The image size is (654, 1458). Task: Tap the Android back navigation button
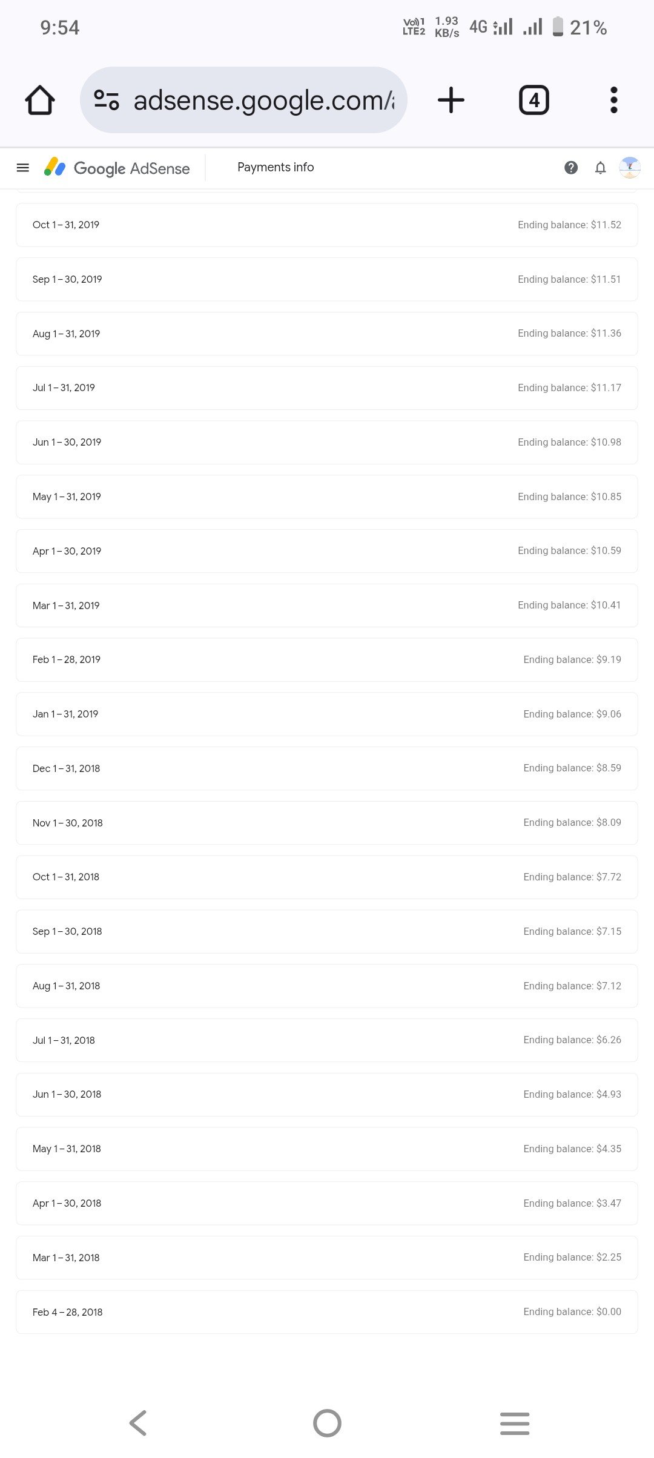pos(138,1423)
